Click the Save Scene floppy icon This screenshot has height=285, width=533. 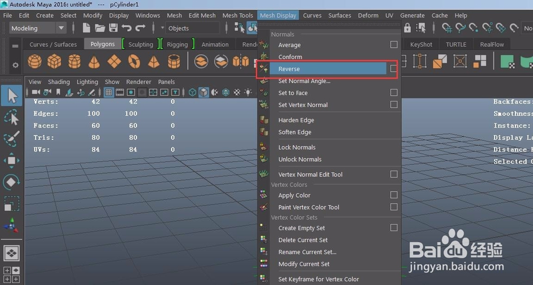[113, 28]
